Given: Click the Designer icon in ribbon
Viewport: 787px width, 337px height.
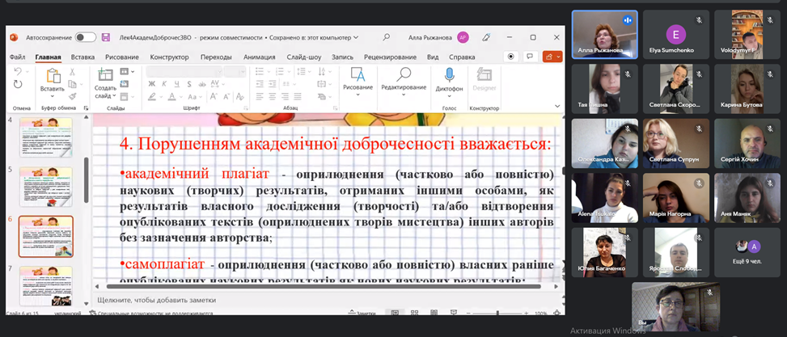Looking at the screenshot, I should click(x=484, y=75).
